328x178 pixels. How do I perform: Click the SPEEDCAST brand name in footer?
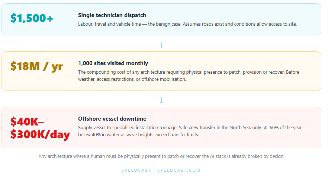point(136,170)
